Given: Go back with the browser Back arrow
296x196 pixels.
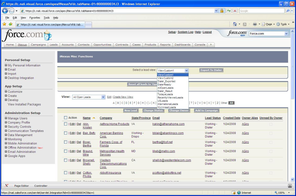Looking at the screenshot, I should tap(5, 11).
